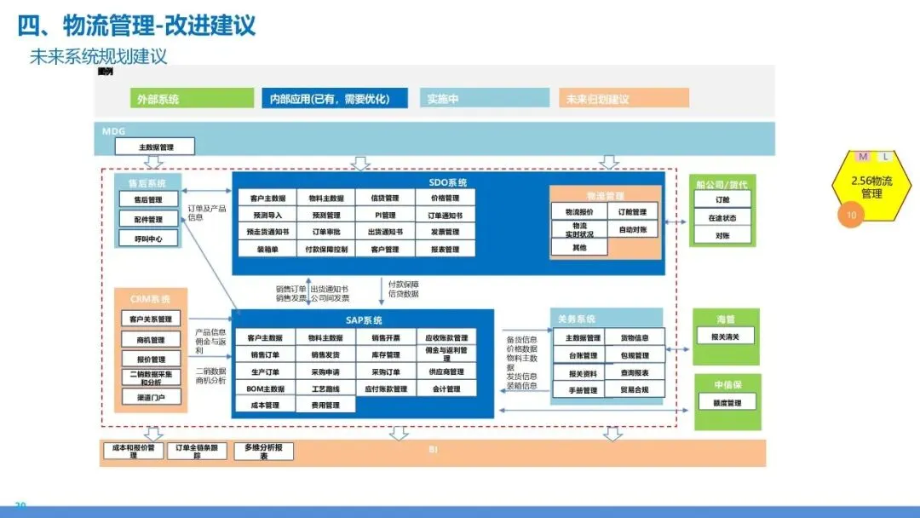Open the 多维分析报表 item in BI bar

pos(264,451)
